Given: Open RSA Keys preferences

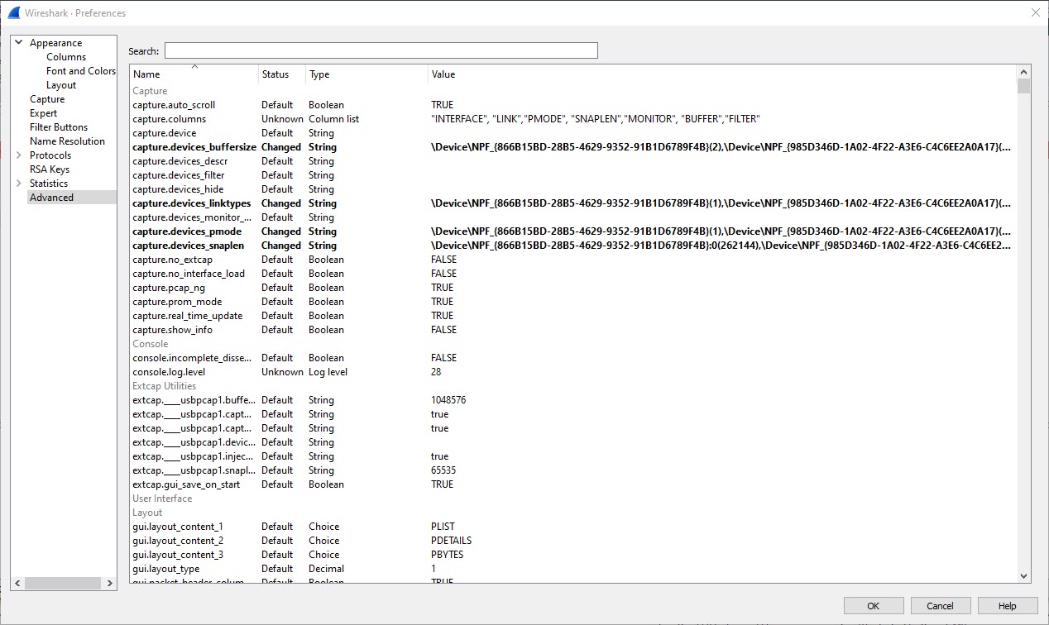Looking at the screenshot, I should click(50, 169).
